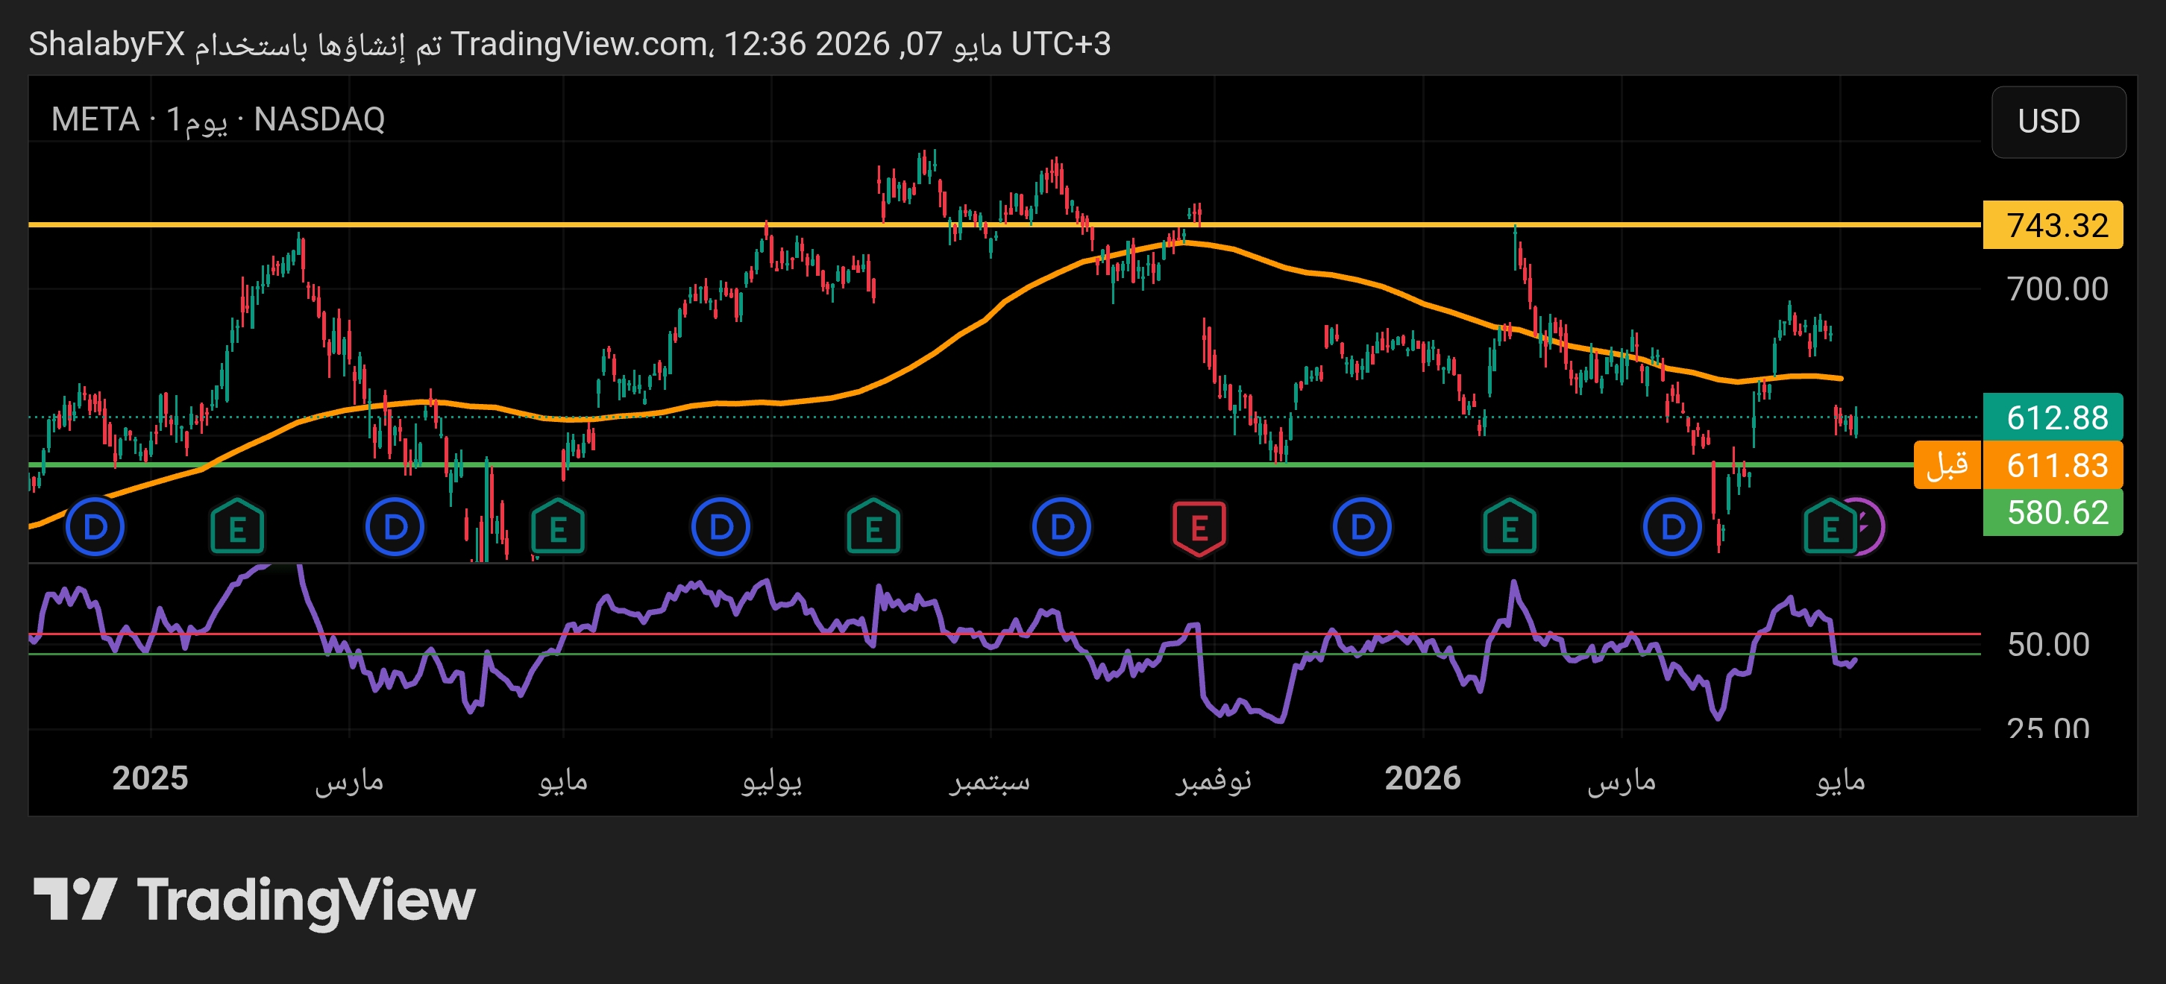
Task: Select the dividend D marker for September 2025
Action: 1061,528
